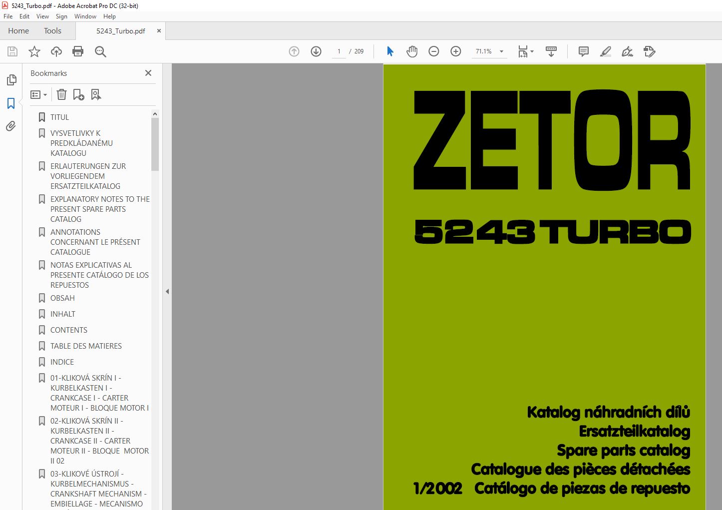The width and height of the screenshot is (722, 510).
Task: Open the share and edit stamp icon
Action: pos(649,51)
